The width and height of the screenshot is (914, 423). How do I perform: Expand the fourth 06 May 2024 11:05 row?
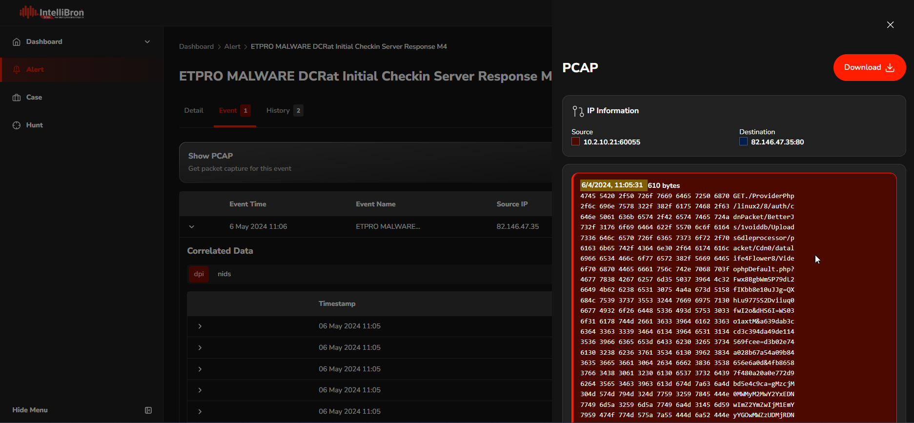coord(200,390)
